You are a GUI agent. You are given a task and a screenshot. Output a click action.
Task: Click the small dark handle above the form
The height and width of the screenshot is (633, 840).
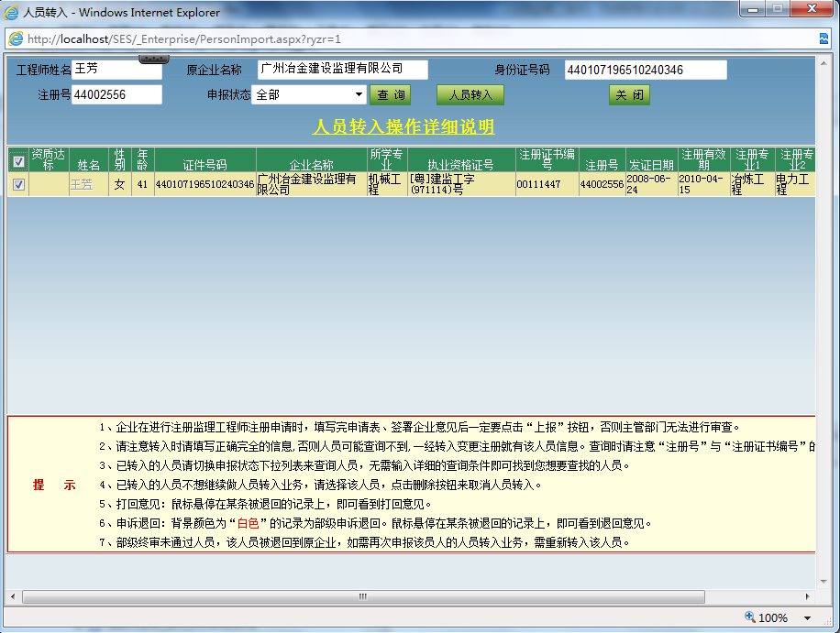151,60
